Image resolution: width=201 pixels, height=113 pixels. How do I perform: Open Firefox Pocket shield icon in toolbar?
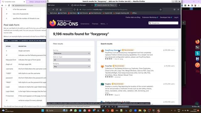point(175,9)
